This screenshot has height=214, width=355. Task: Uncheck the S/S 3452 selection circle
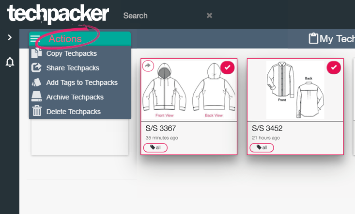pyautogui.click(x=334, y=67)
